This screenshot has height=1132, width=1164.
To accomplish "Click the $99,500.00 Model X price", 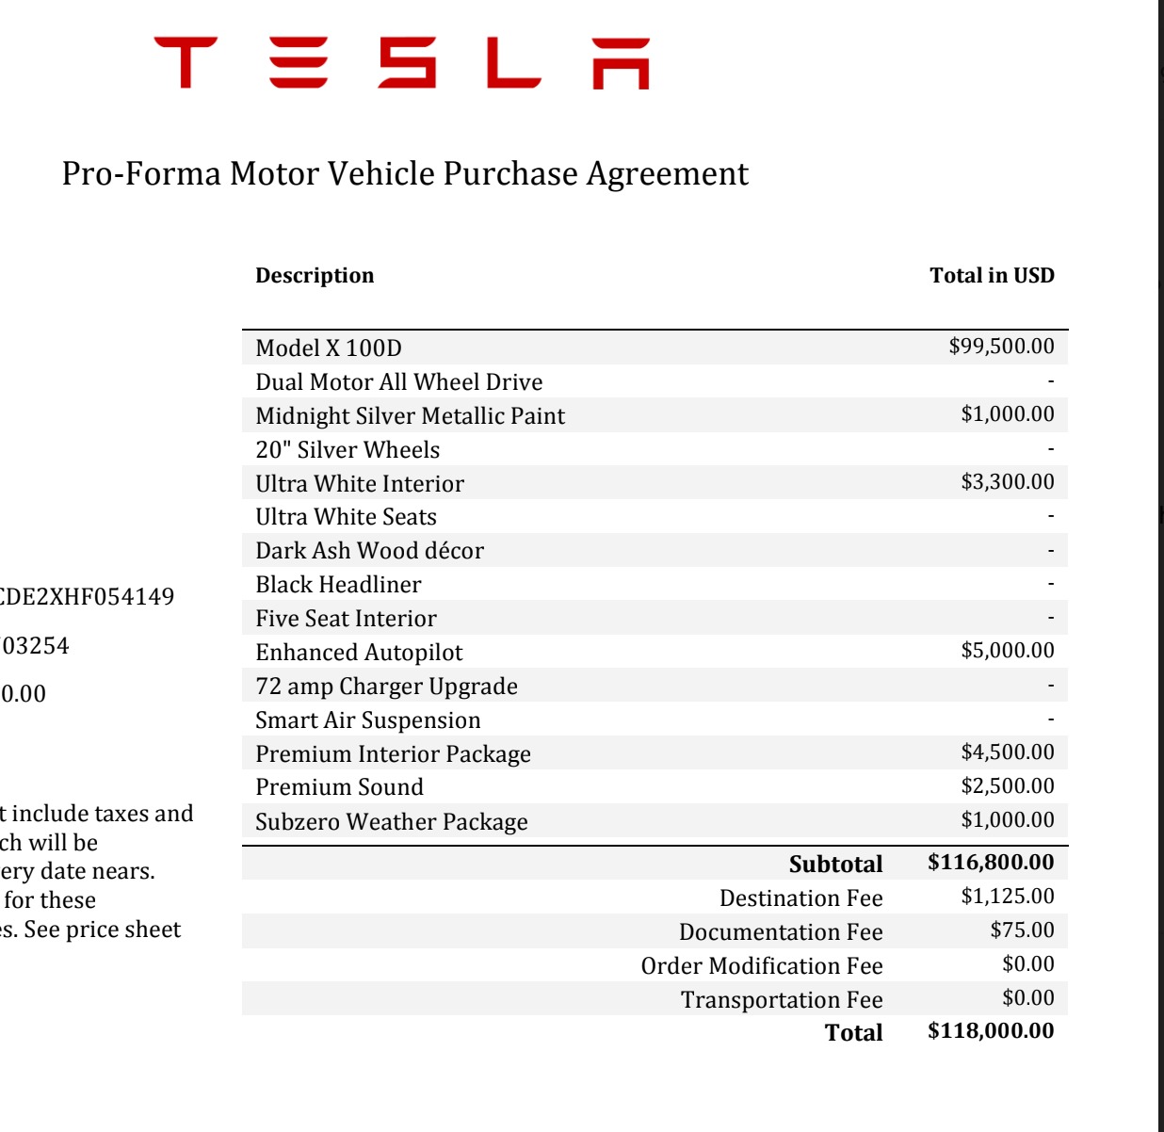I will (1001, 347).
